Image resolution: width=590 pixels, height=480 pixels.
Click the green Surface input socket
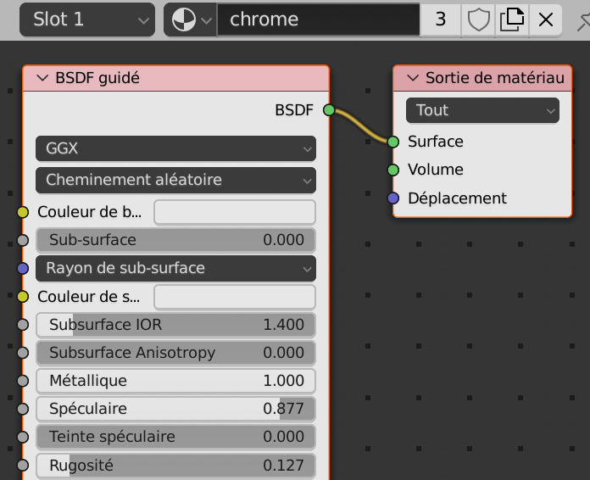[x=393, y=142]
